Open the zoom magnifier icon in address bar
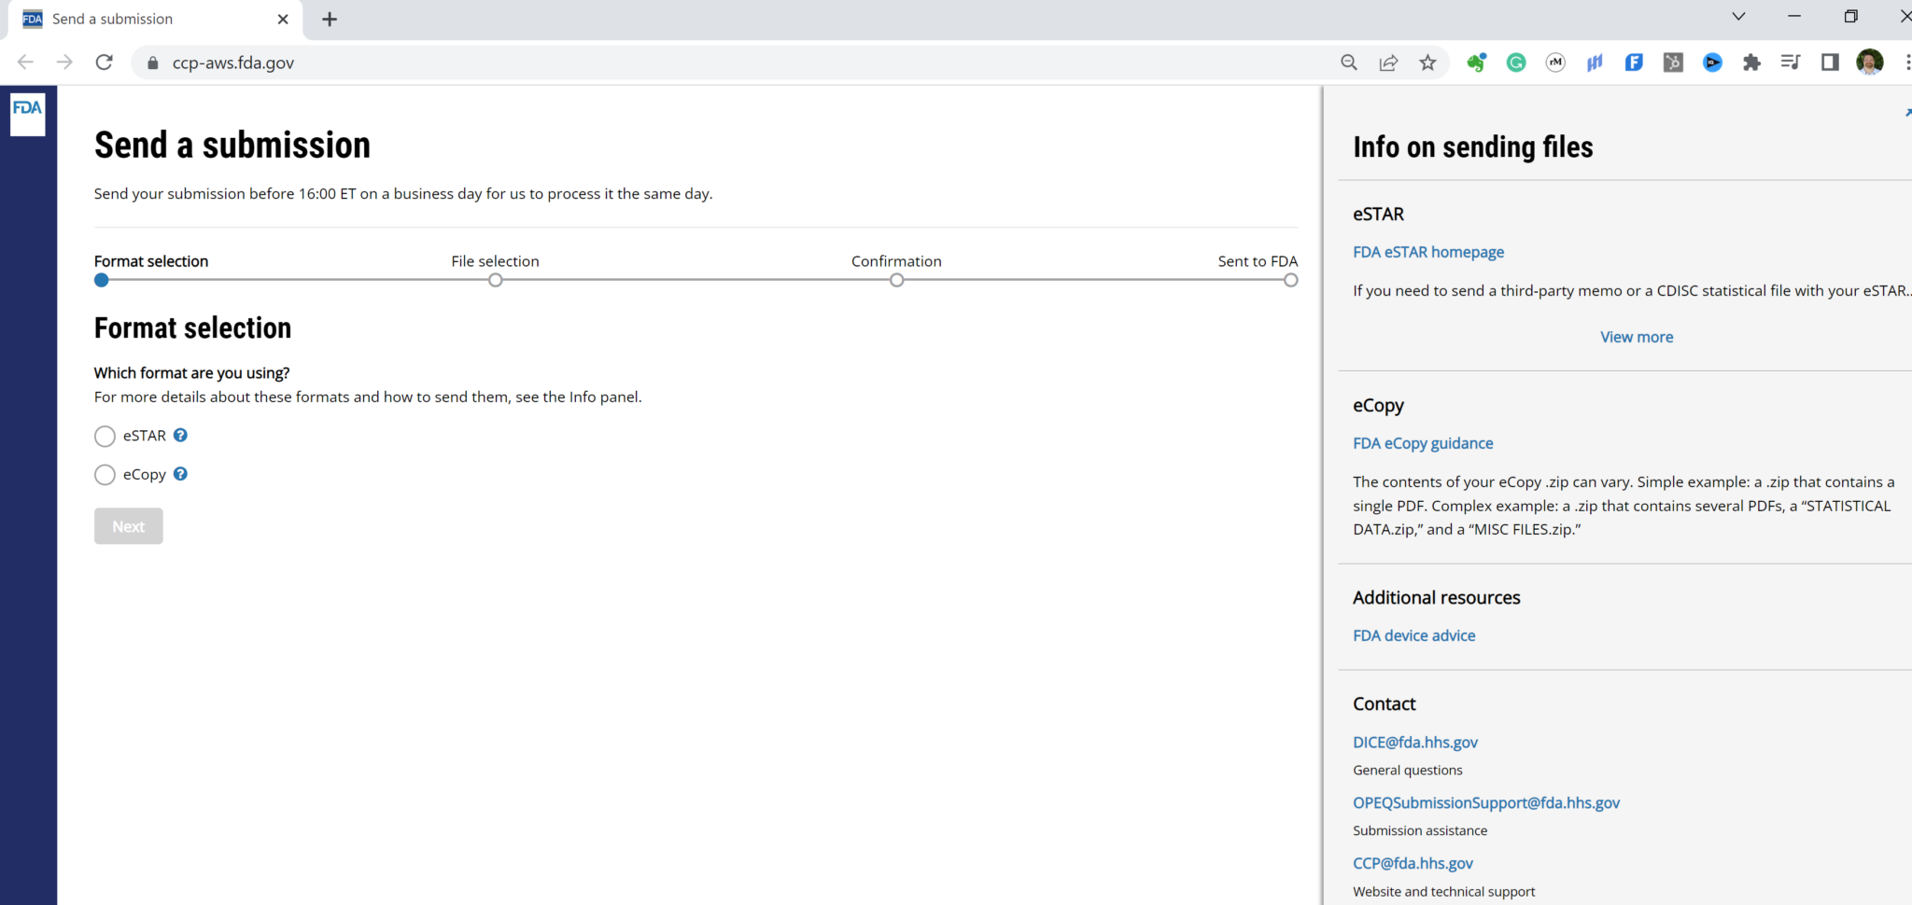This screenshot has width=1912, height=905. [x=1349, y=63]
